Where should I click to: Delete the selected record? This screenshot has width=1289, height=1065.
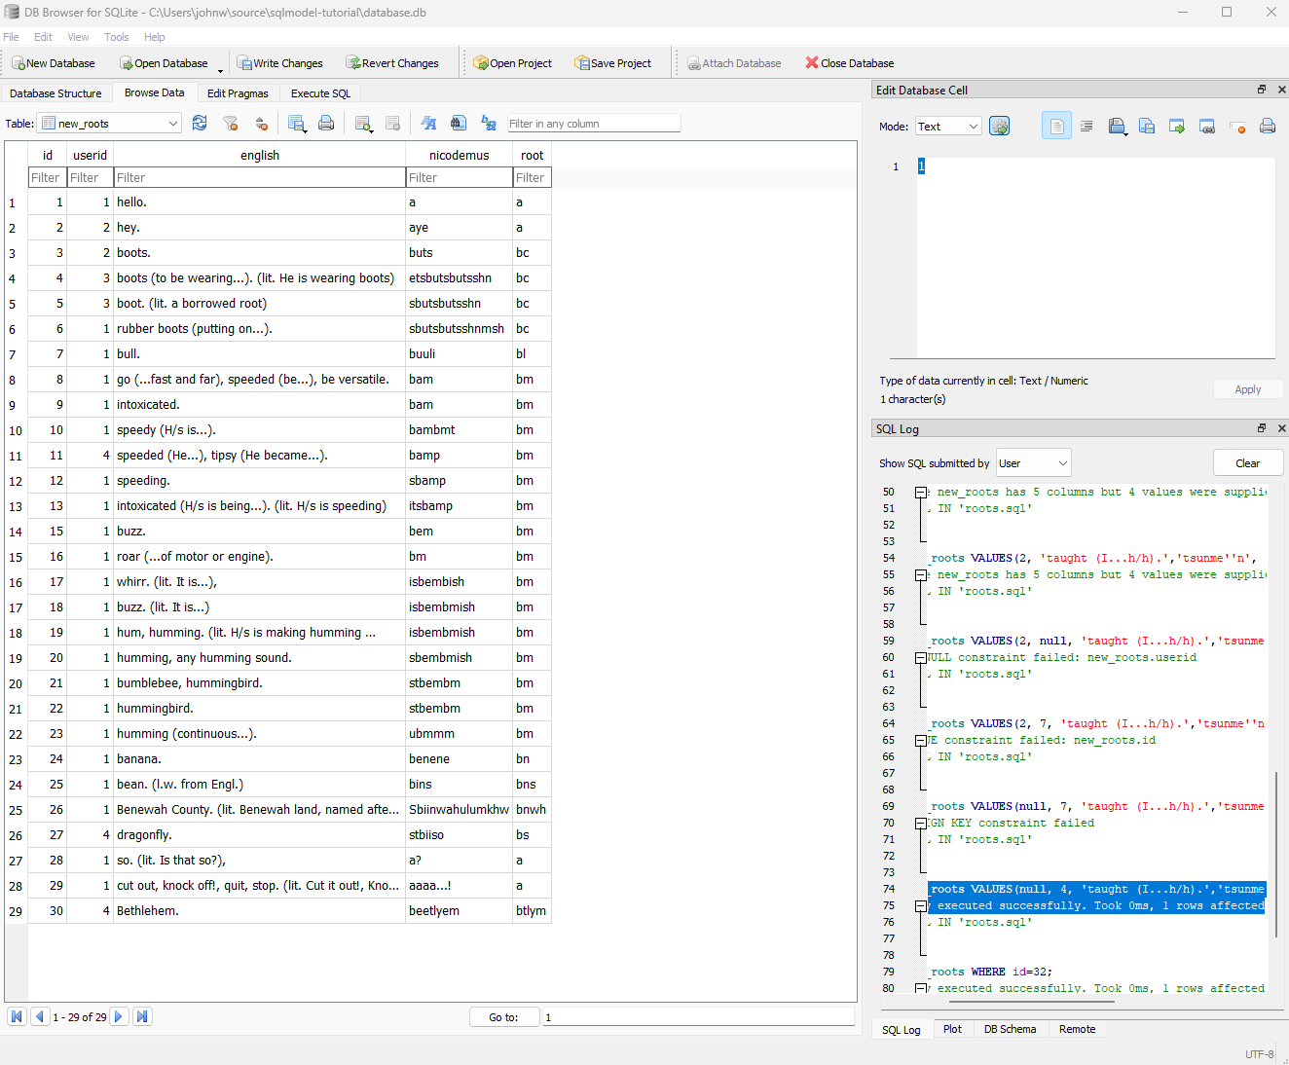(392, 123)
